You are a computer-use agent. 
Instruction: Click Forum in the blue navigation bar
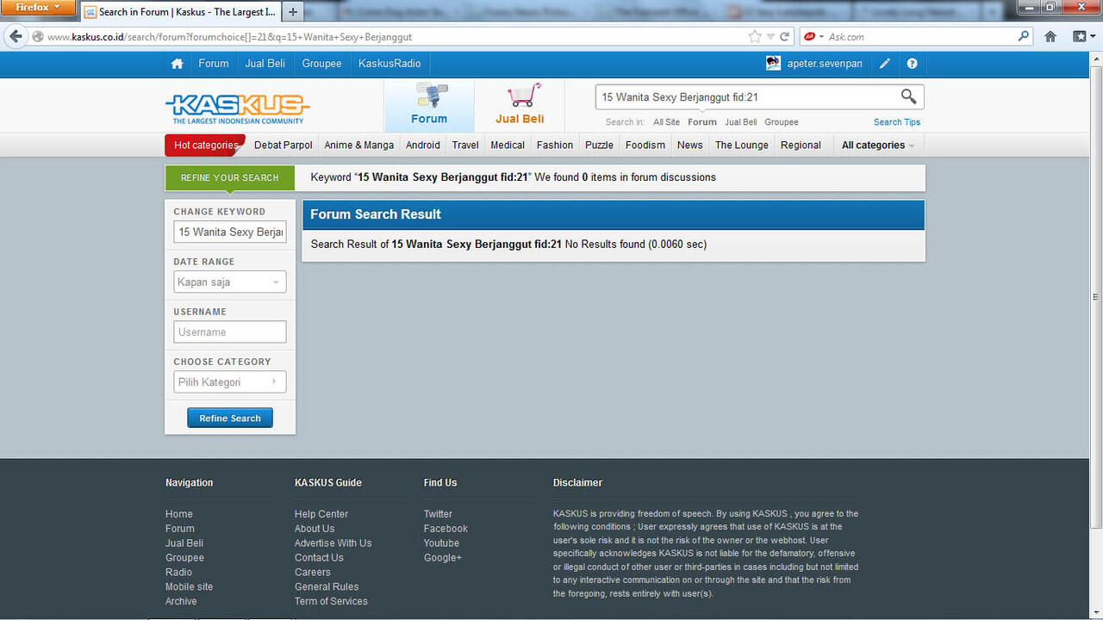click(x=214, y=64)
